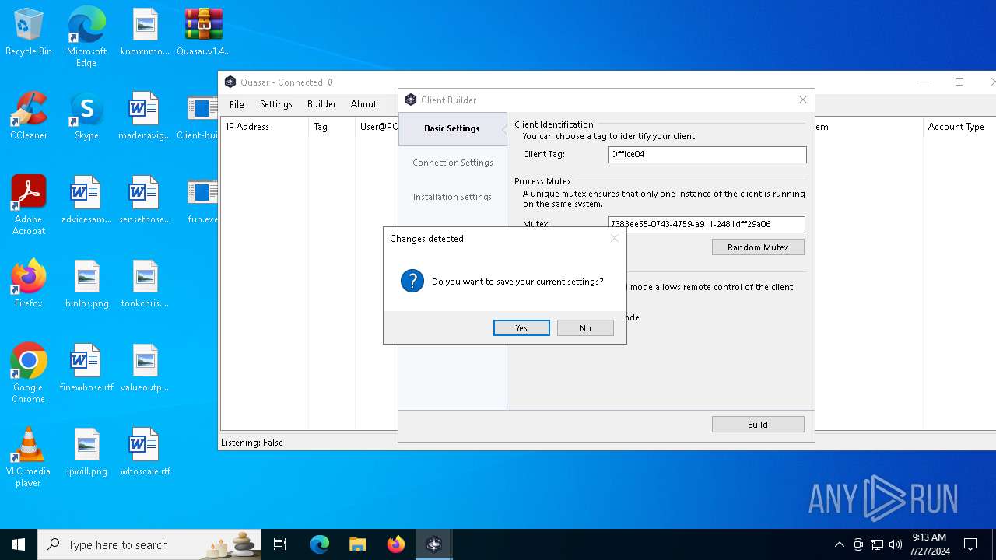Launch Firefox from the taskbar

(396, 544)
